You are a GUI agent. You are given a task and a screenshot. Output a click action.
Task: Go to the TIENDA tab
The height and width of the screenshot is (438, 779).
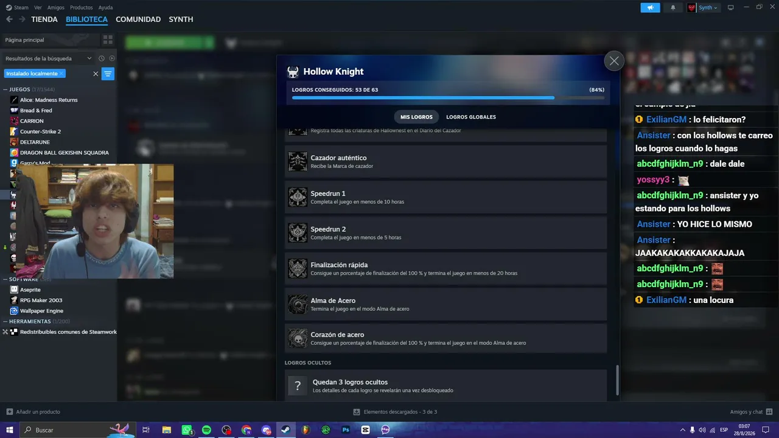click(44, 19)
